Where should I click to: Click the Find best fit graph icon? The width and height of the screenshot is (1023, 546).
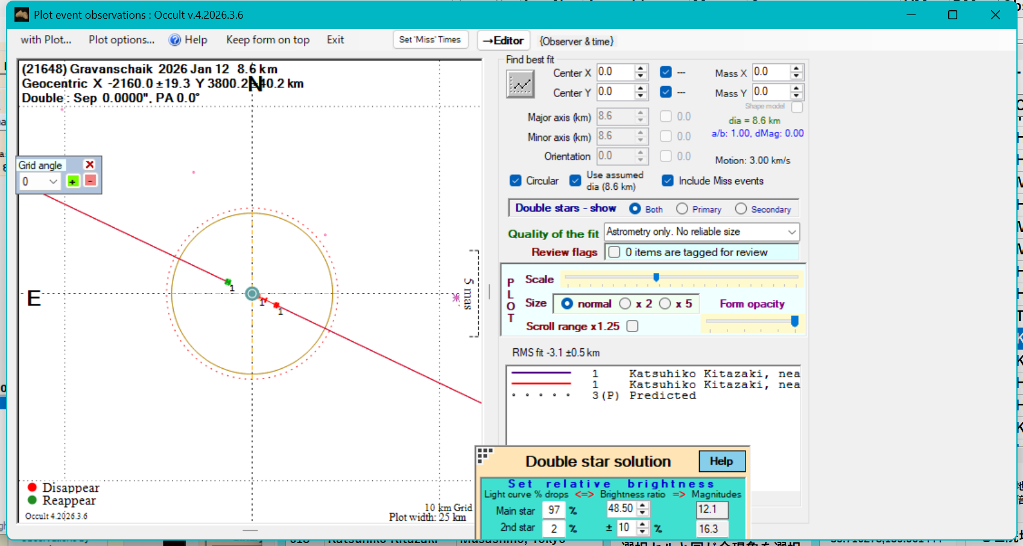tap(520, 84)
